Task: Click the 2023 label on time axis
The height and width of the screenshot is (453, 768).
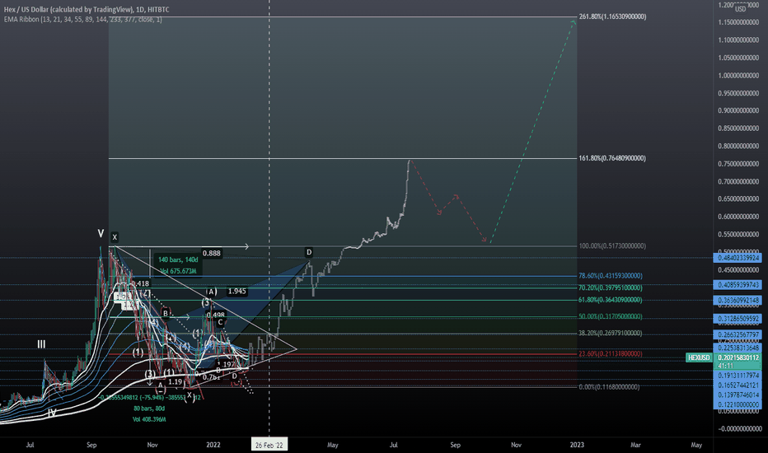Action: [577, 445]
